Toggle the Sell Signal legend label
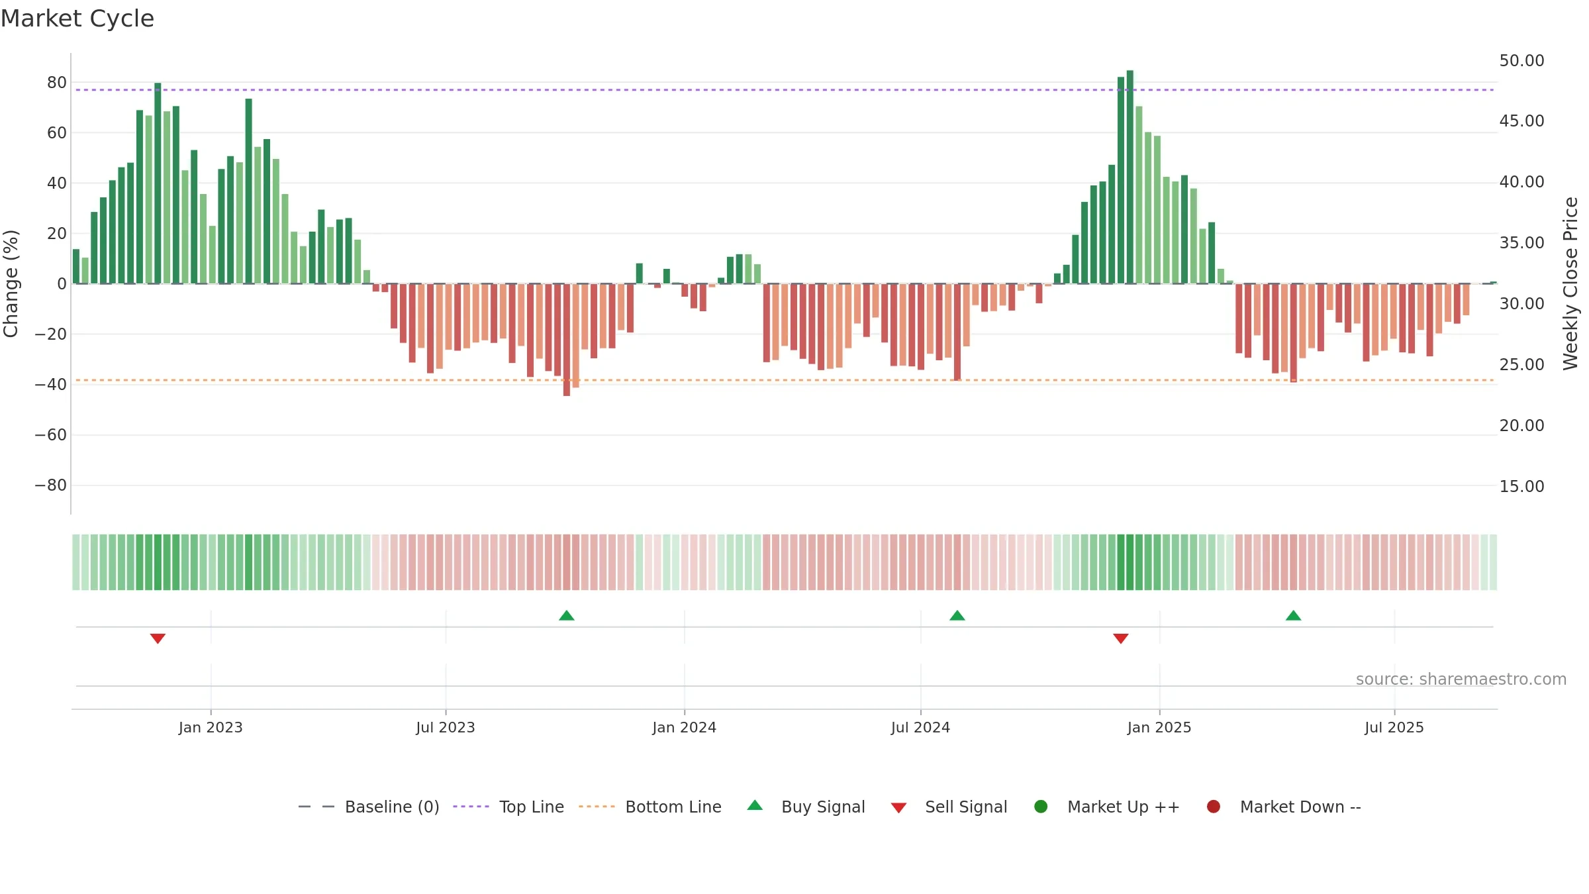Screen dimensions: 1589x894 pos(966,807)
